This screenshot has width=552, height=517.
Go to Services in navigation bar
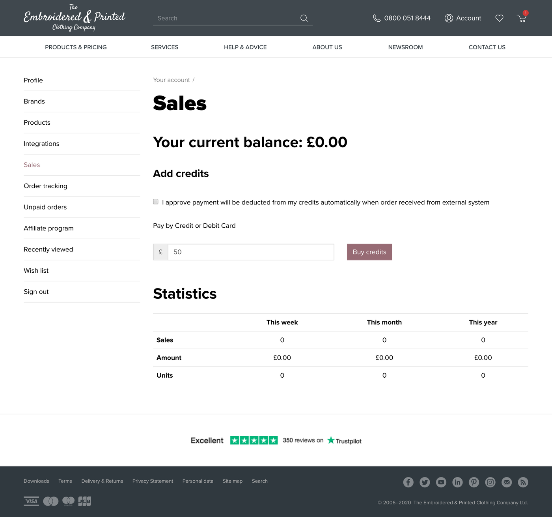[164, 47]
